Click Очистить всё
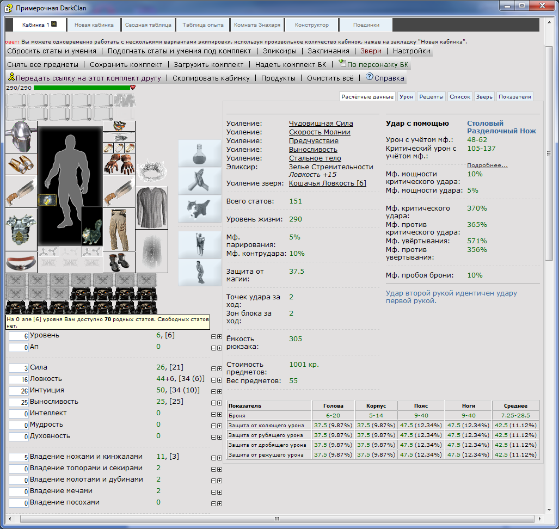The height and width of the screenshot is (529, 559). pos(330,78)
